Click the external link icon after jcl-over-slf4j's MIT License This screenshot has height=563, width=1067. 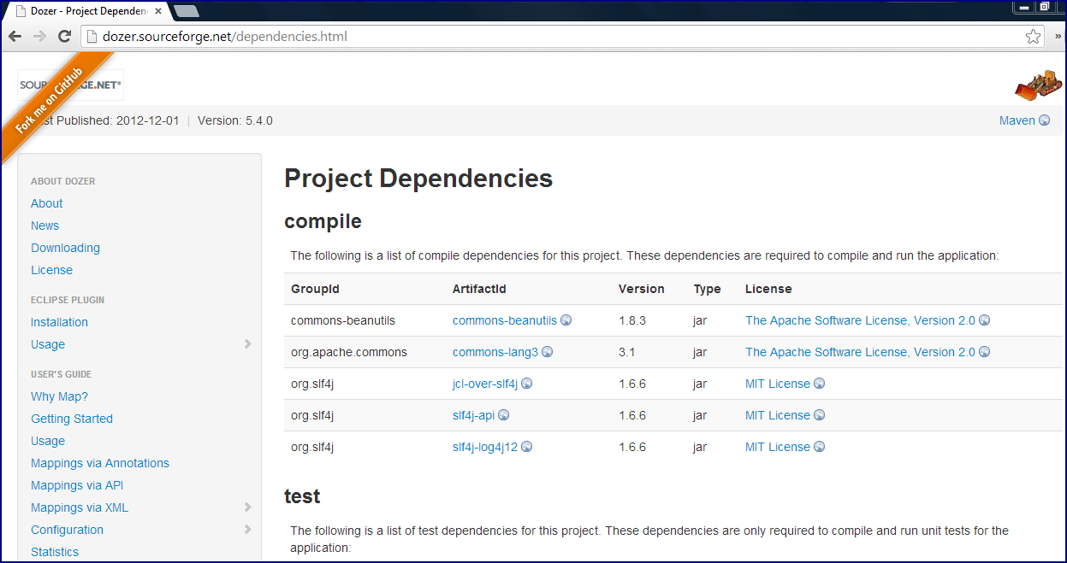[819, 383]
